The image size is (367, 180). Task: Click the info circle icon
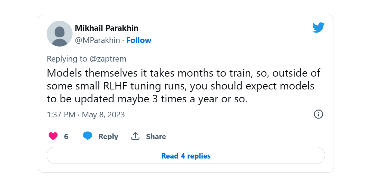319,114
